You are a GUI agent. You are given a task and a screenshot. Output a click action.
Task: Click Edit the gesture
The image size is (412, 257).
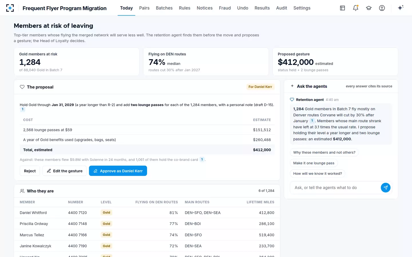[65, 171]
